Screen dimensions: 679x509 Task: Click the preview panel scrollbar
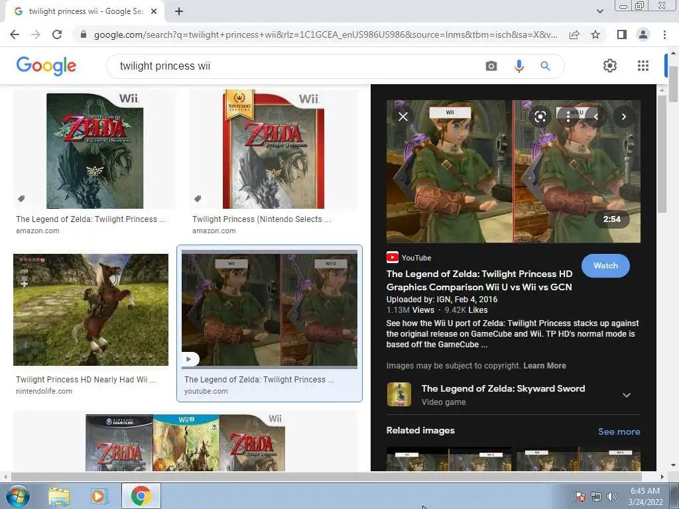click(662, 154)
